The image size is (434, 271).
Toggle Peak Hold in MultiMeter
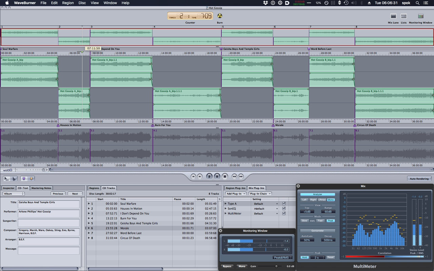[x=304, y=257]
